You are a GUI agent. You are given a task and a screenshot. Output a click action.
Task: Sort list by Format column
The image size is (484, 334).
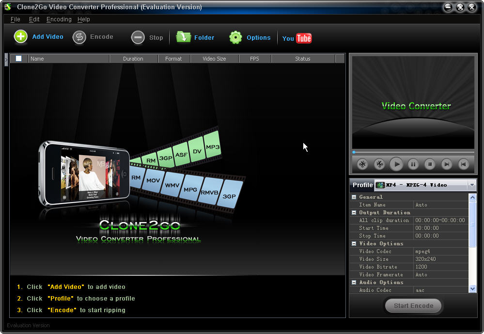(x=174, y=59)
